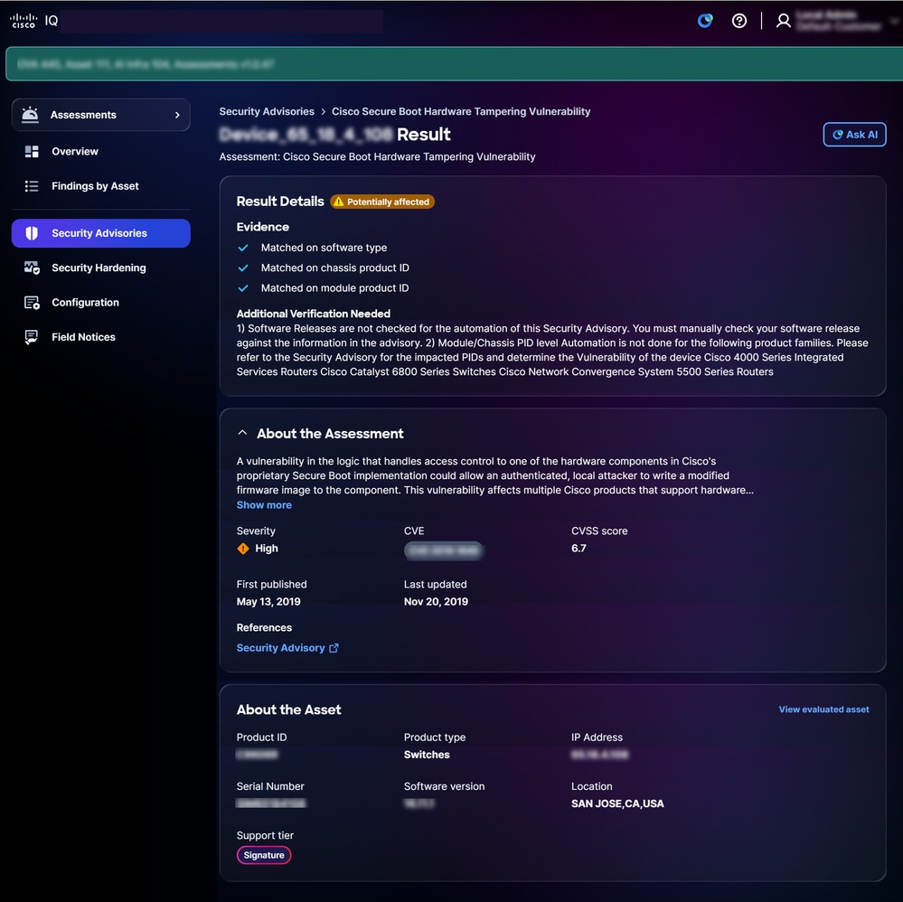Click the Cisco IQ logo

click(x=34, y=22)
